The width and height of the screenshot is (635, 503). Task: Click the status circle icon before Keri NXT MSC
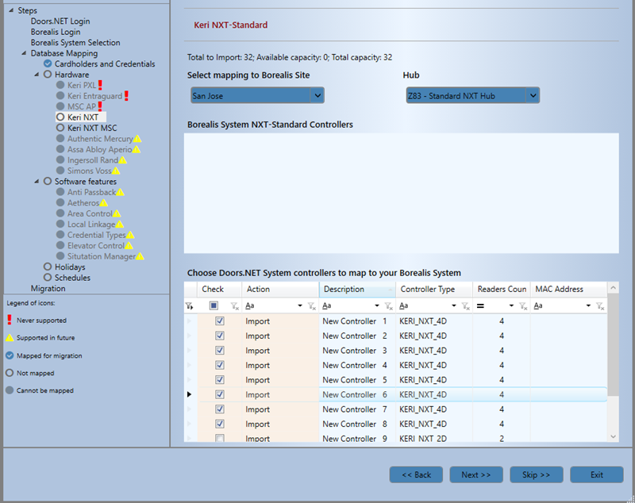click(60, 128)
